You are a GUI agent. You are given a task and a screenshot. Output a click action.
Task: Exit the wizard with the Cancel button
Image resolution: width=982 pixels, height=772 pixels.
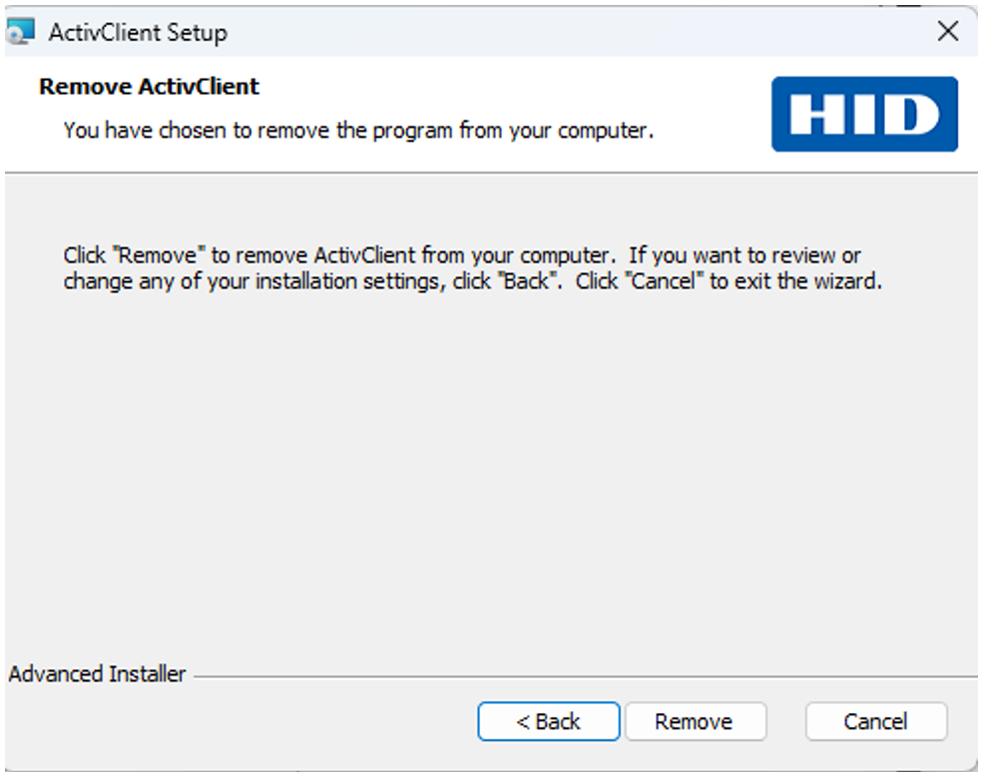875,721
